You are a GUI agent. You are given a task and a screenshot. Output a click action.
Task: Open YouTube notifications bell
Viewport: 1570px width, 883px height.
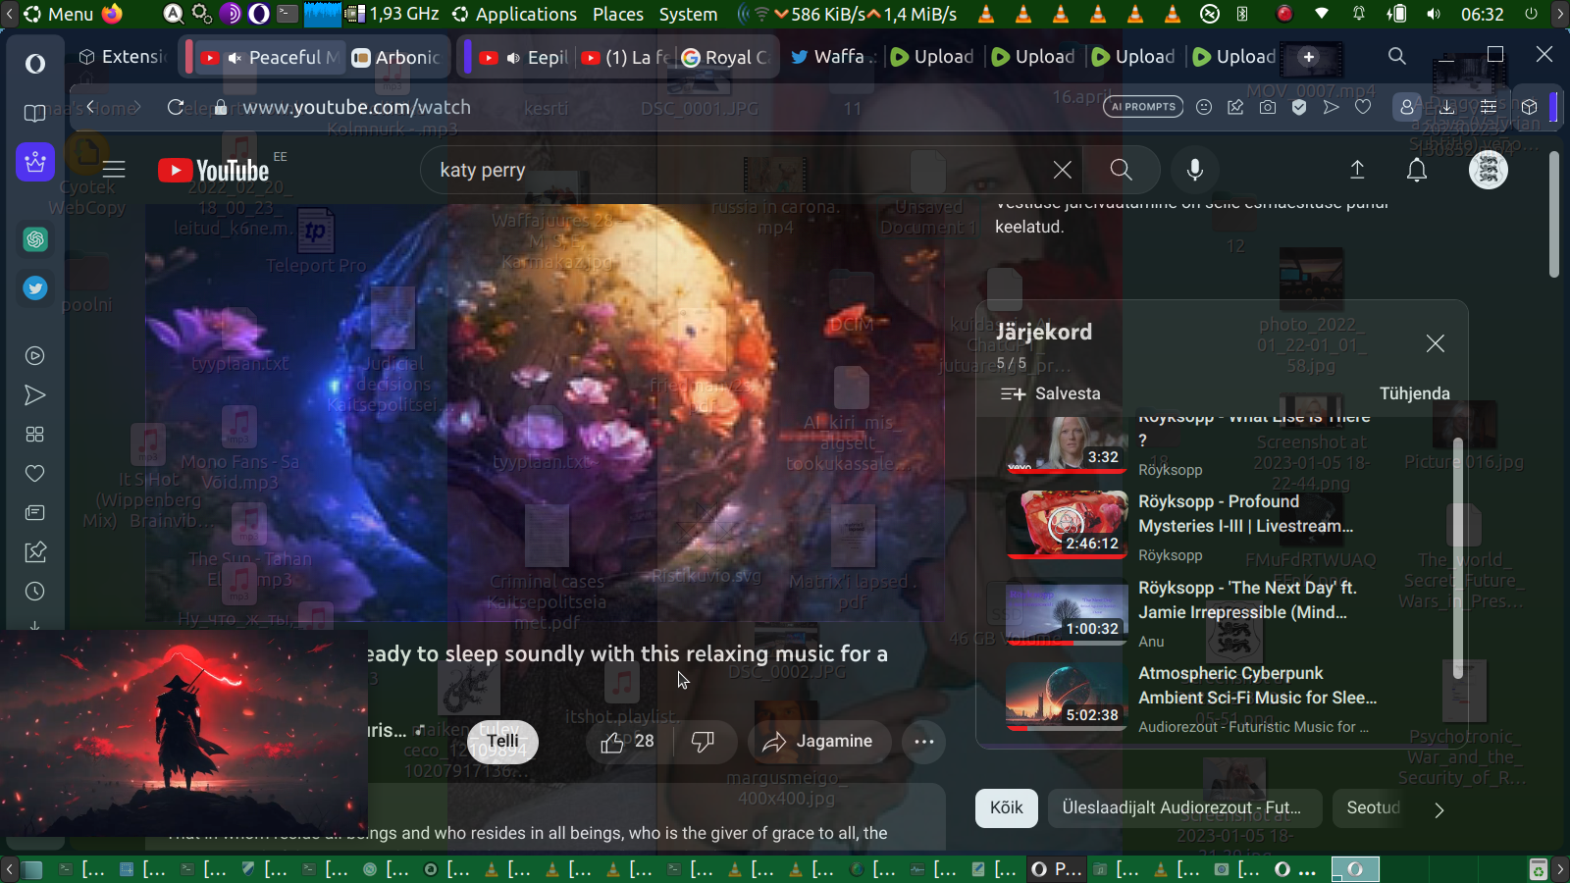click(1417, 170)
